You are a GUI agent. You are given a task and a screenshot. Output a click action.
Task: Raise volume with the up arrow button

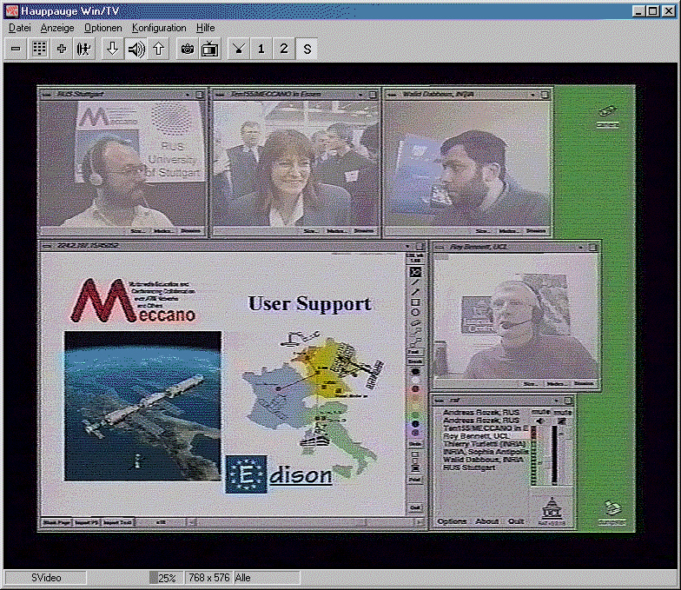(158, 49)
